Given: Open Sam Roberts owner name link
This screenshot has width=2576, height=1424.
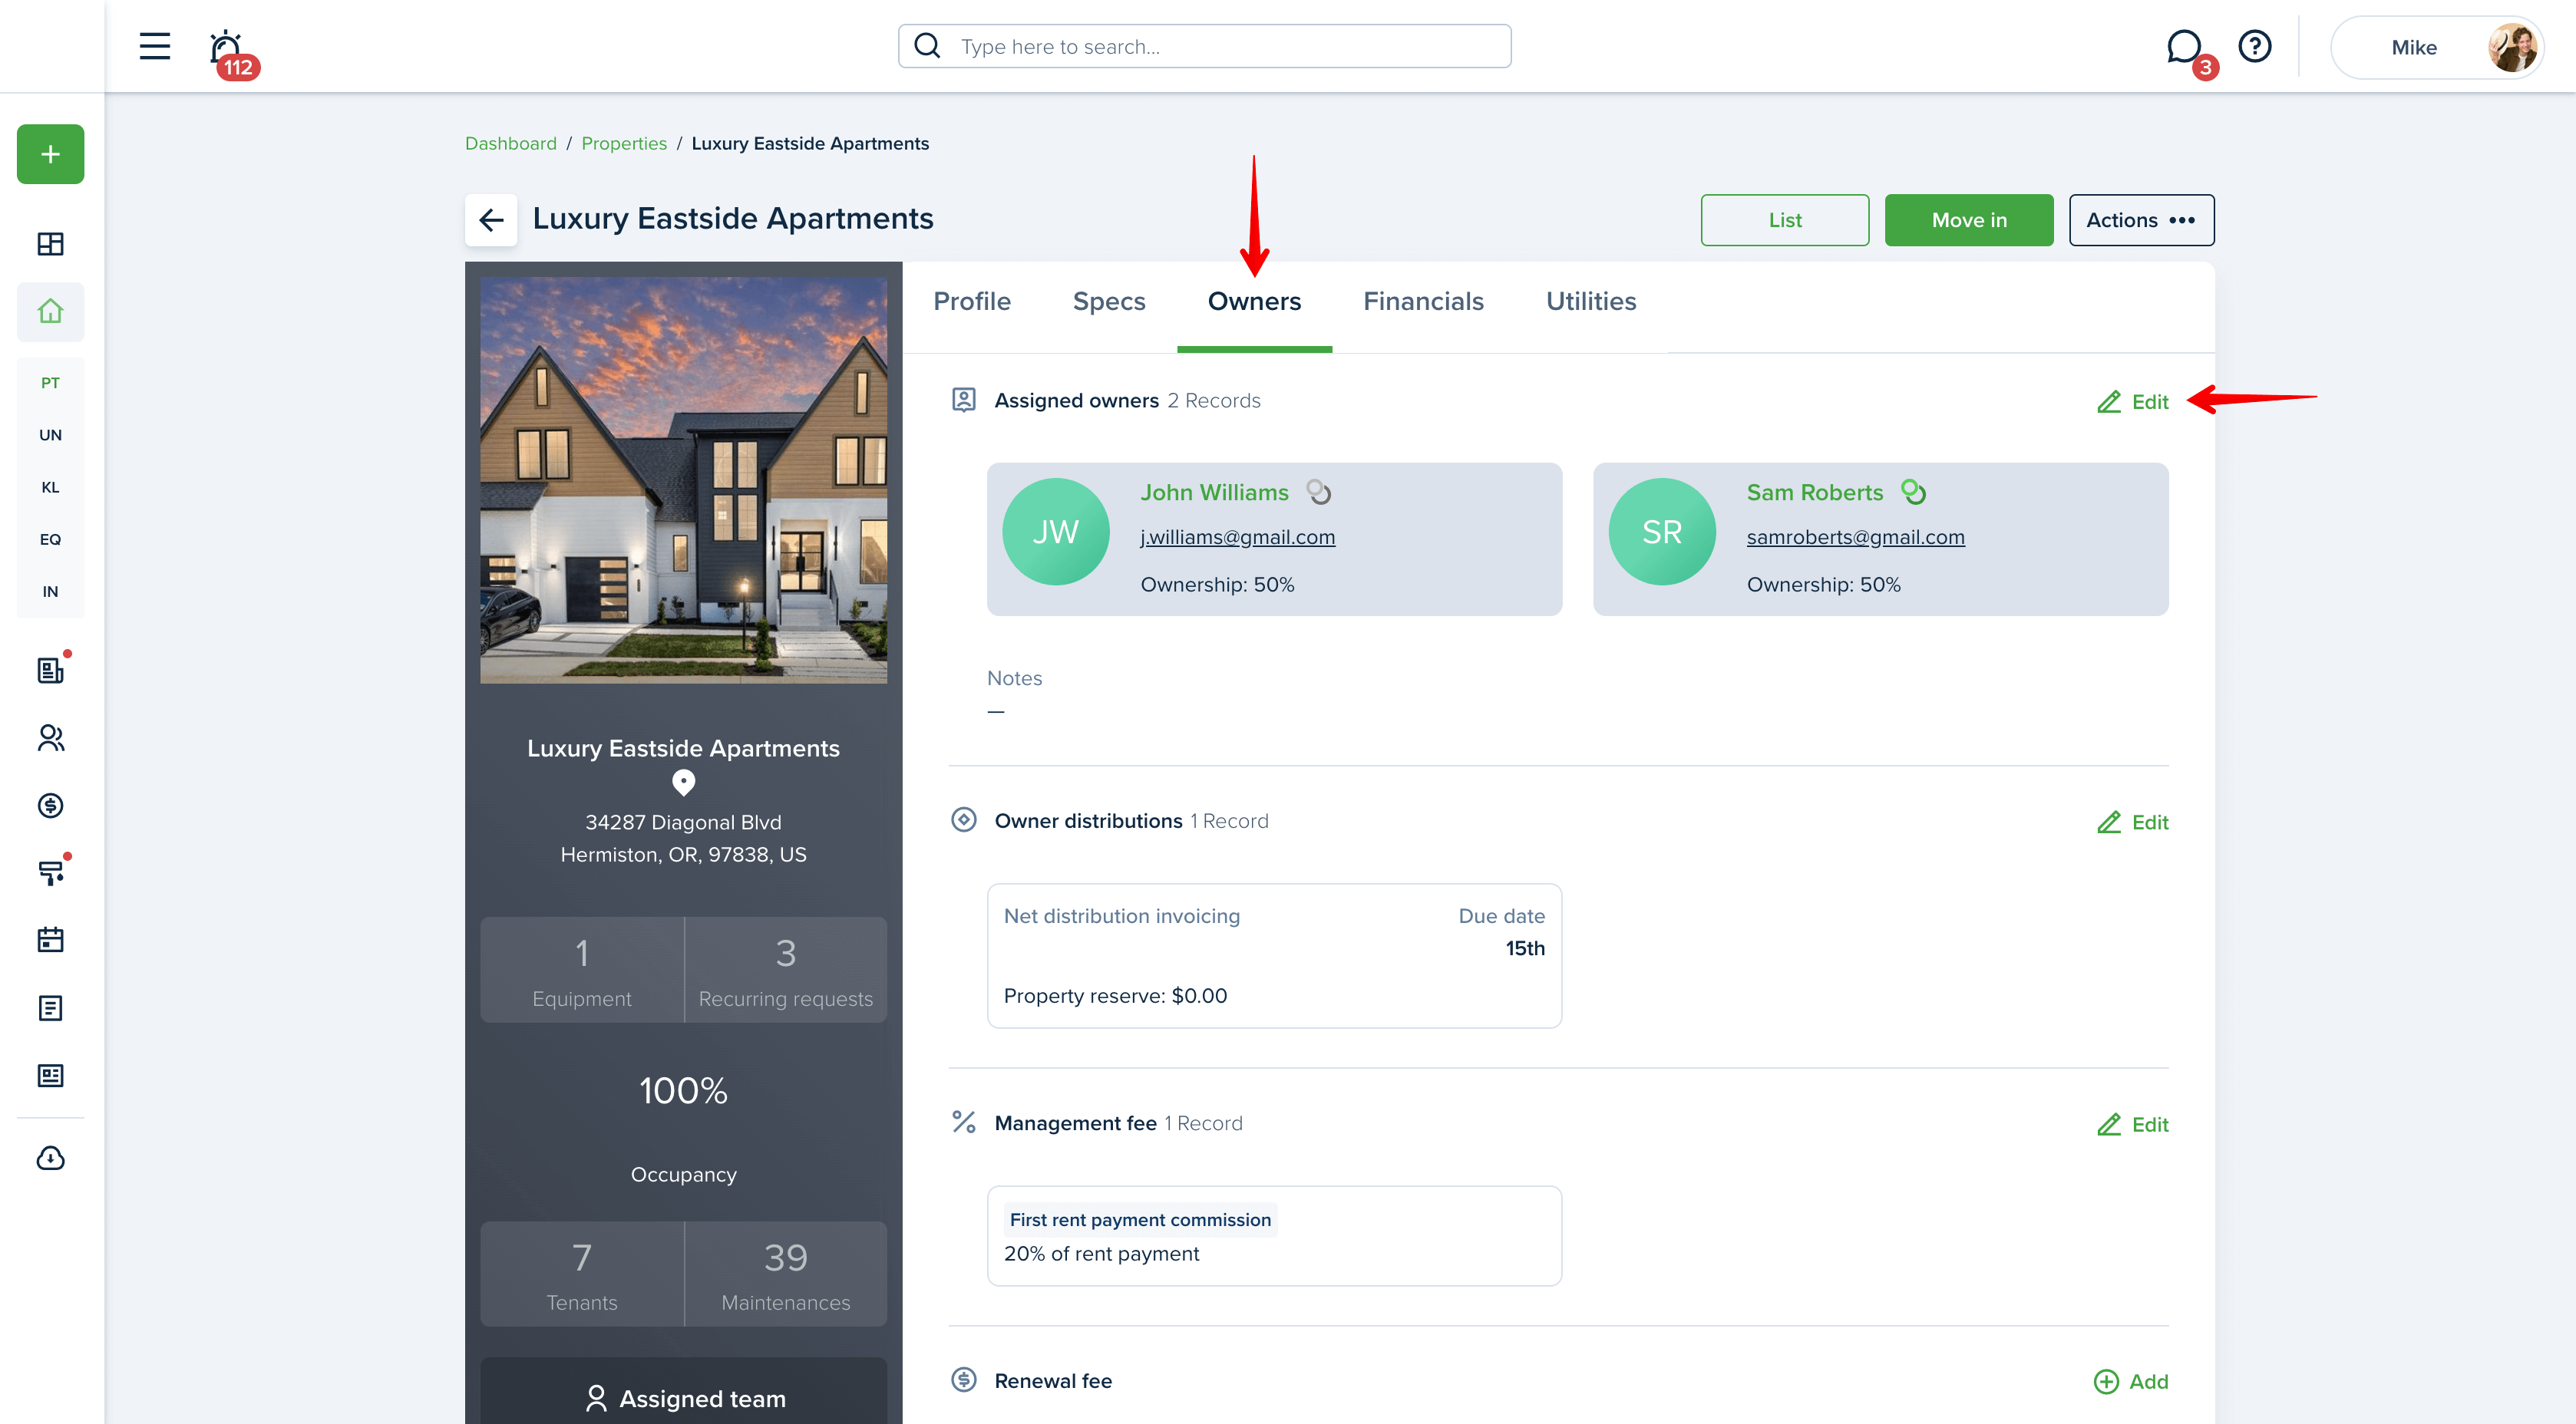Looking at the screenshot, I should pos(1814,493).
